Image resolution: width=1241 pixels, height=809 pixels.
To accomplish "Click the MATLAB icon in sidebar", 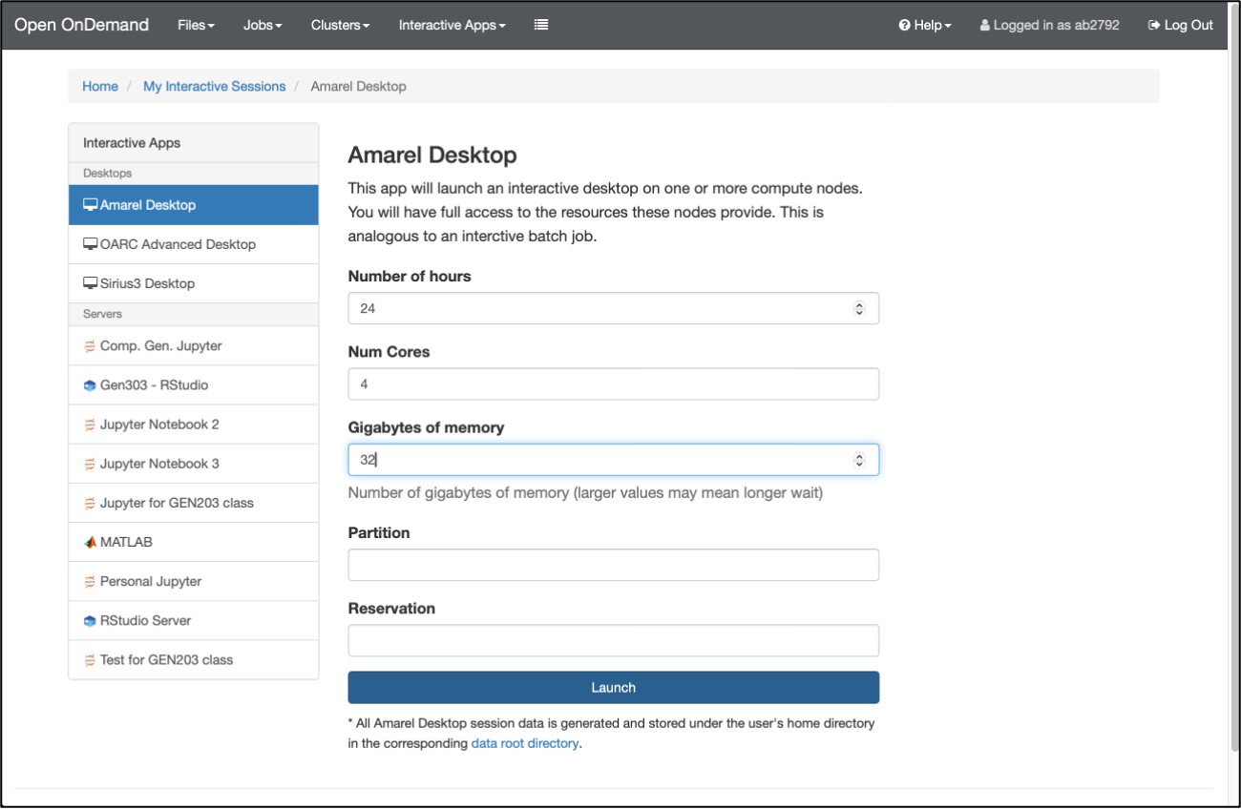I will point(90,542).
